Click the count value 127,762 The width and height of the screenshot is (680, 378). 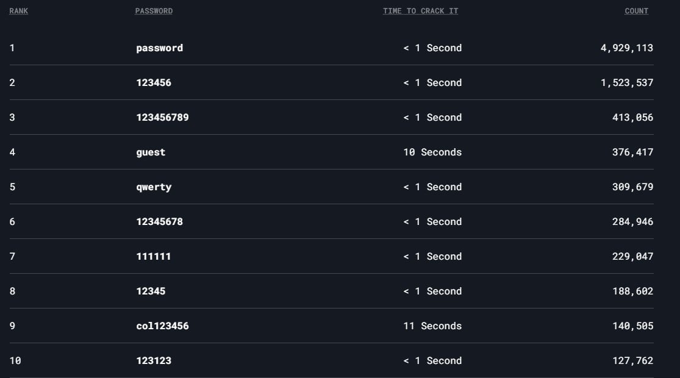coord(632,361)
